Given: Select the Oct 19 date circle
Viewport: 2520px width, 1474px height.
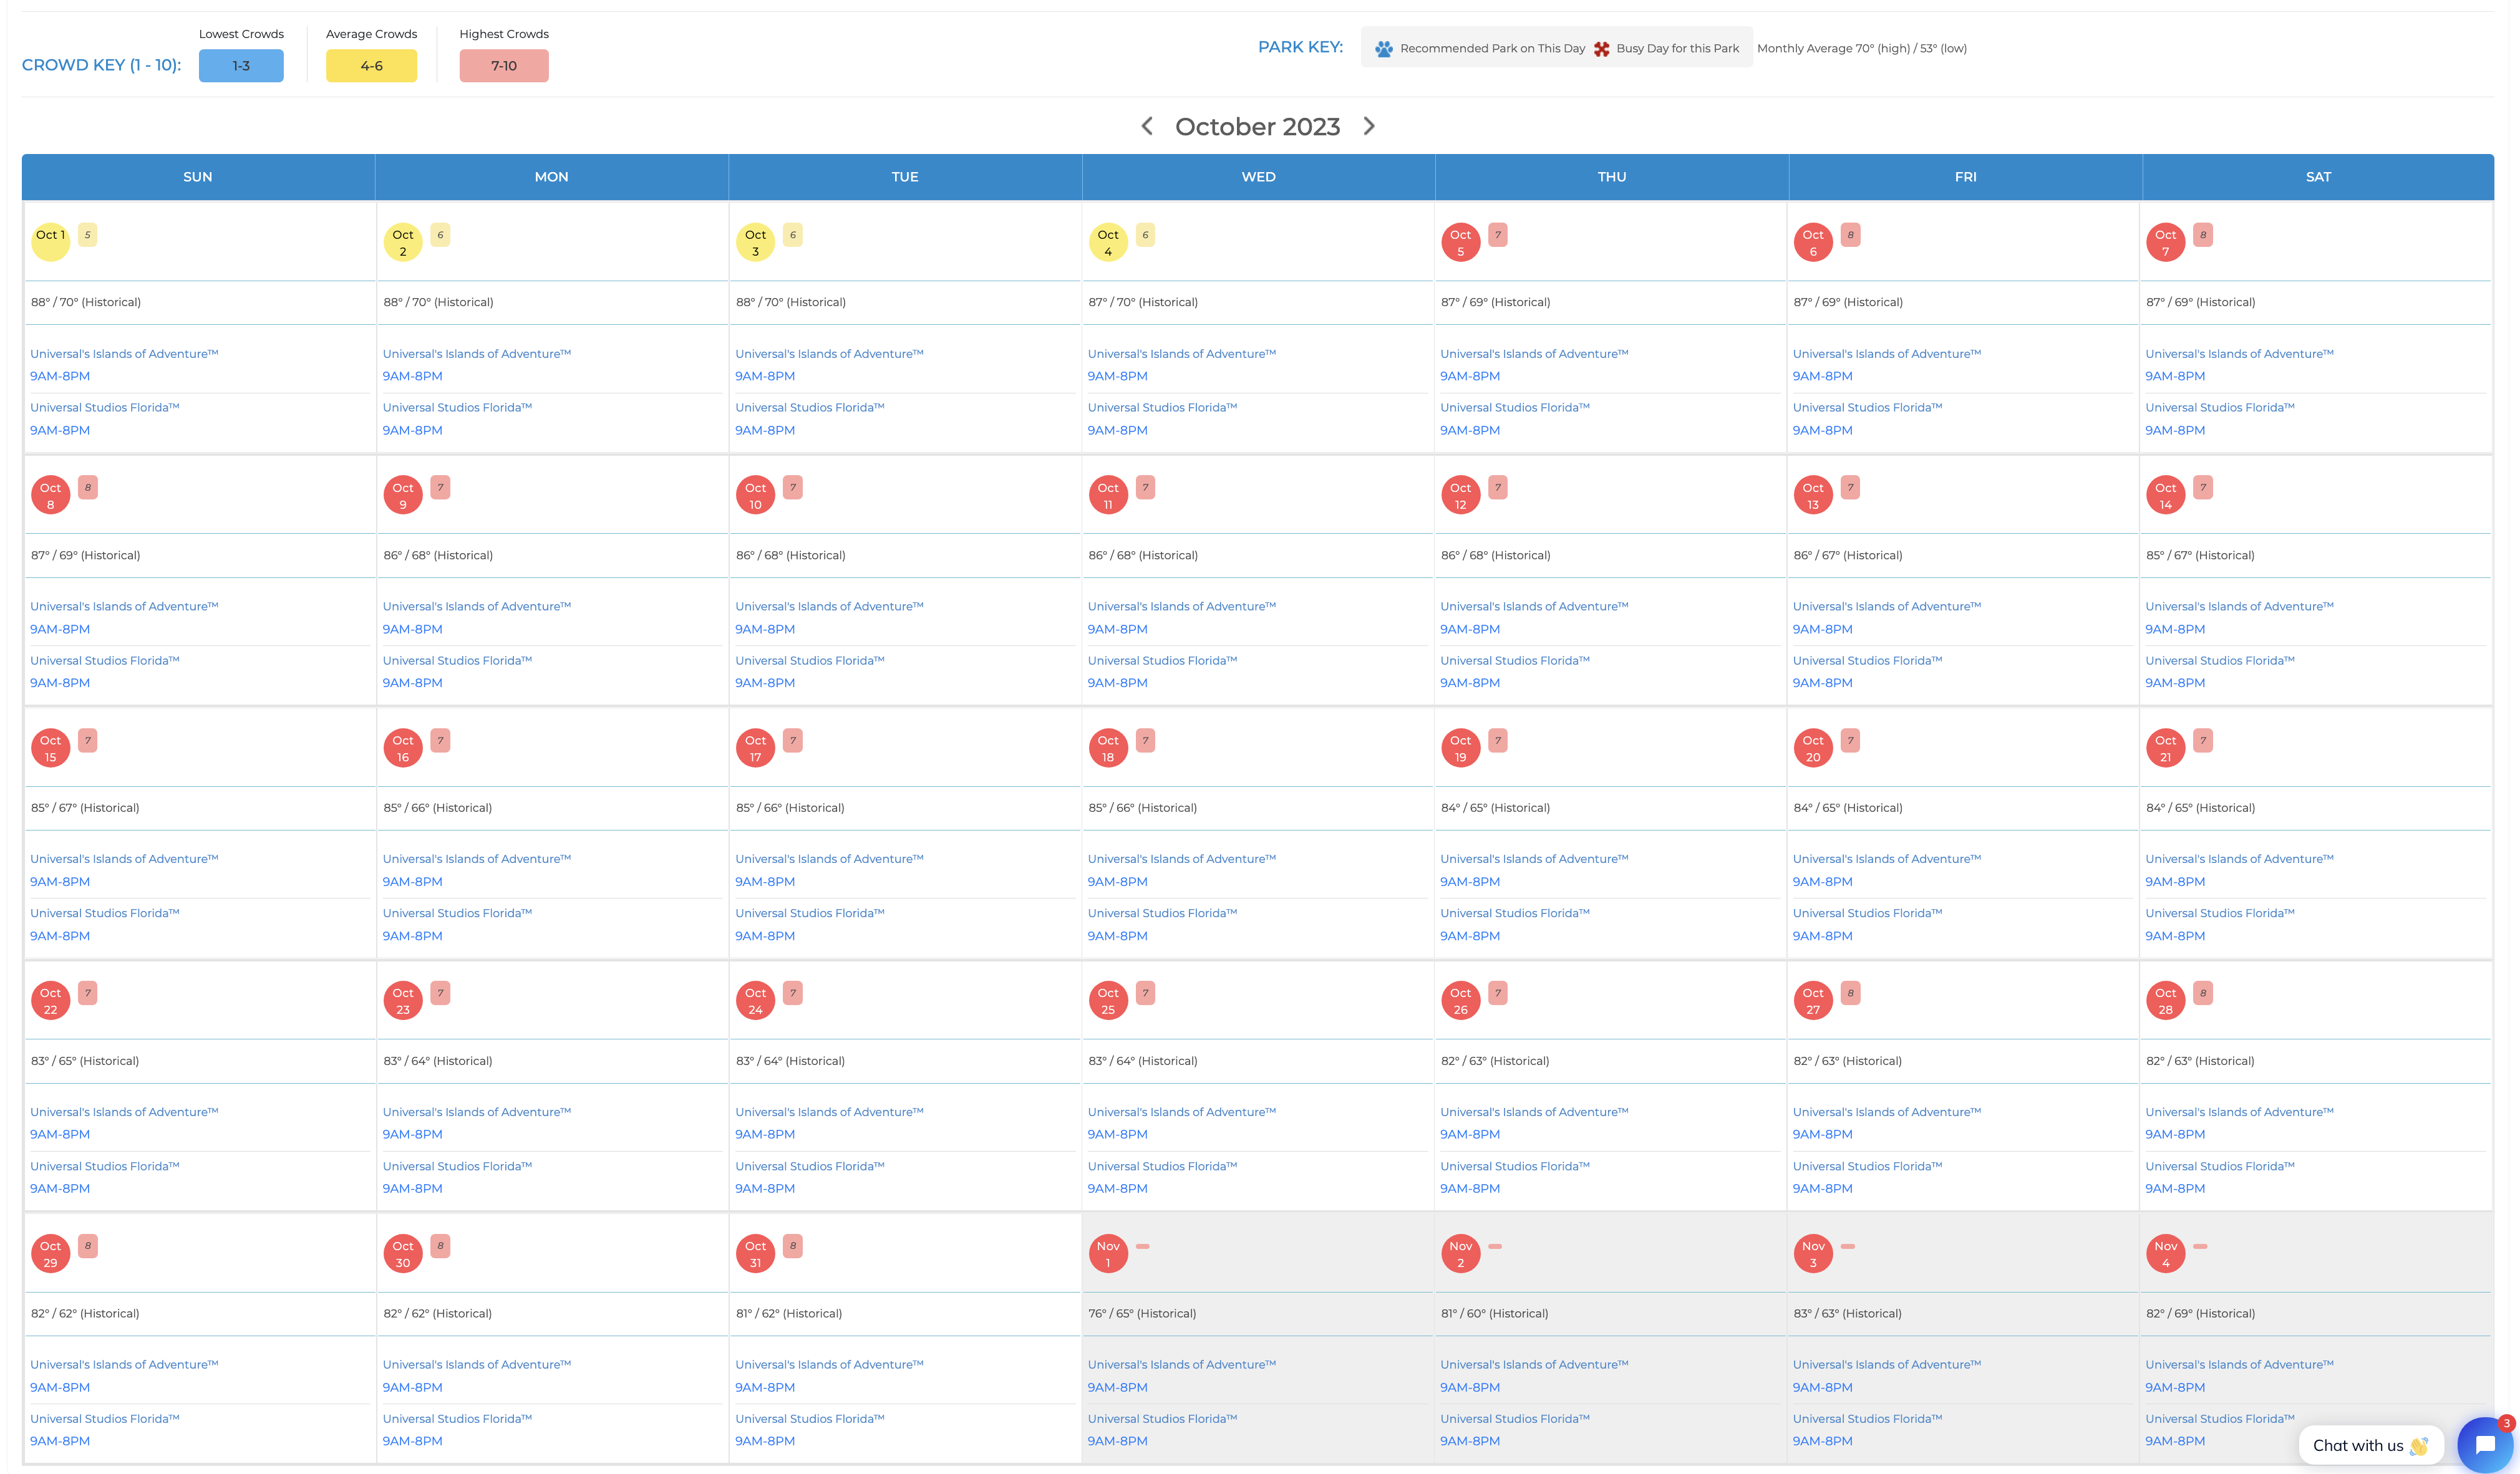Looking at the screenshot, I should tap(1461, 748).
